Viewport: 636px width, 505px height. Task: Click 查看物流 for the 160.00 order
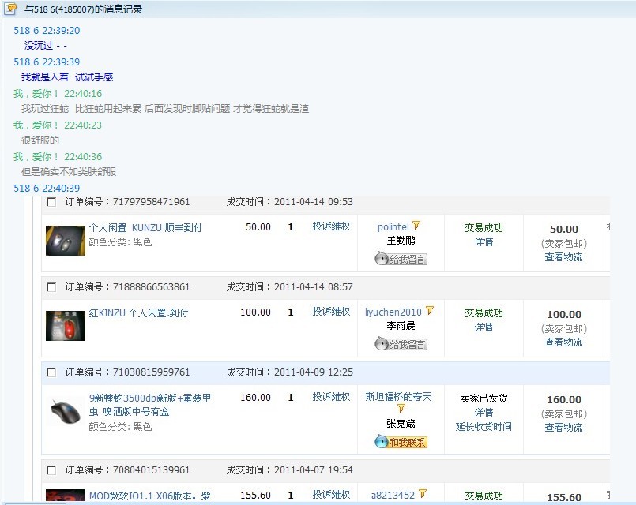563,428
